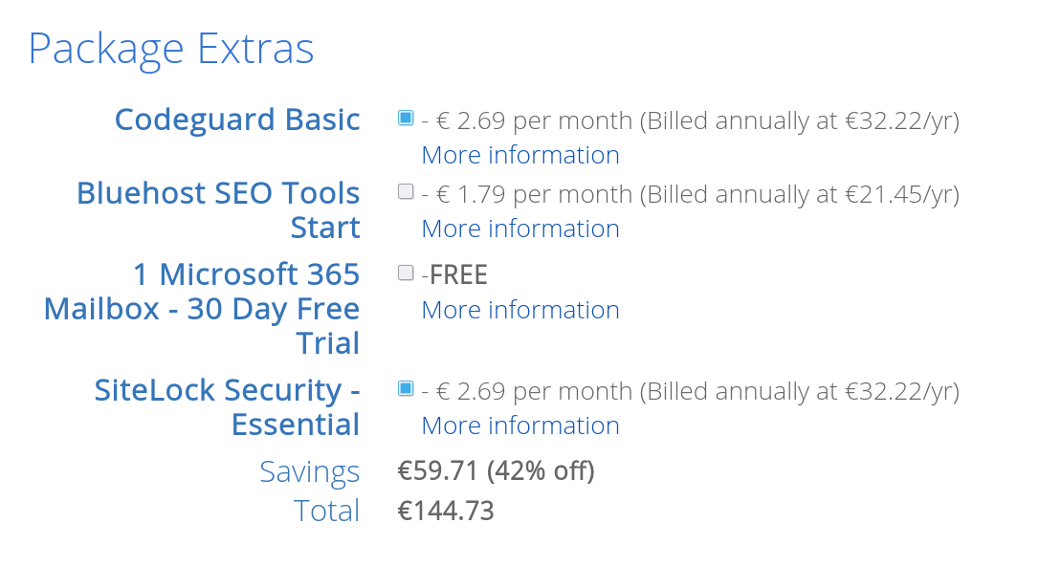The width and height of the screenshot is (1061, 567).
Task: Open More information for Bluehost SEO Tools
Action: pos(520,229)
